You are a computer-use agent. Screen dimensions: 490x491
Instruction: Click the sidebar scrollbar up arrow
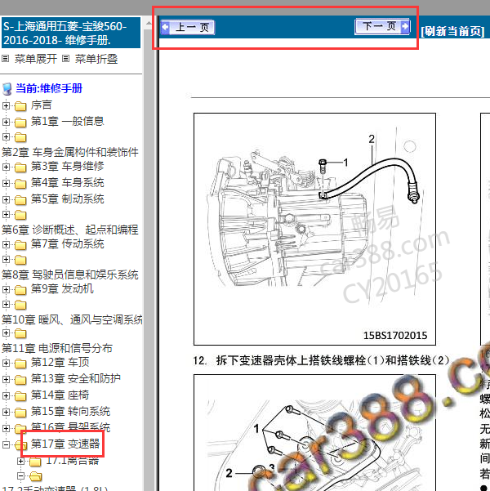[x=149, y=23]
